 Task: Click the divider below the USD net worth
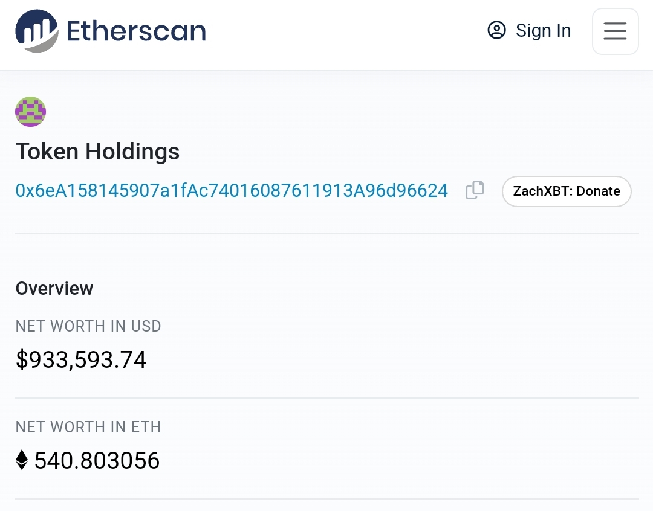[x=326, y=398]
